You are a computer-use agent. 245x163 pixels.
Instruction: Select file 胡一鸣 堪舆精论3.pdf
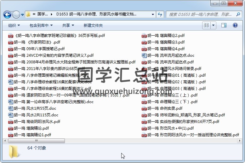[163, 42]
